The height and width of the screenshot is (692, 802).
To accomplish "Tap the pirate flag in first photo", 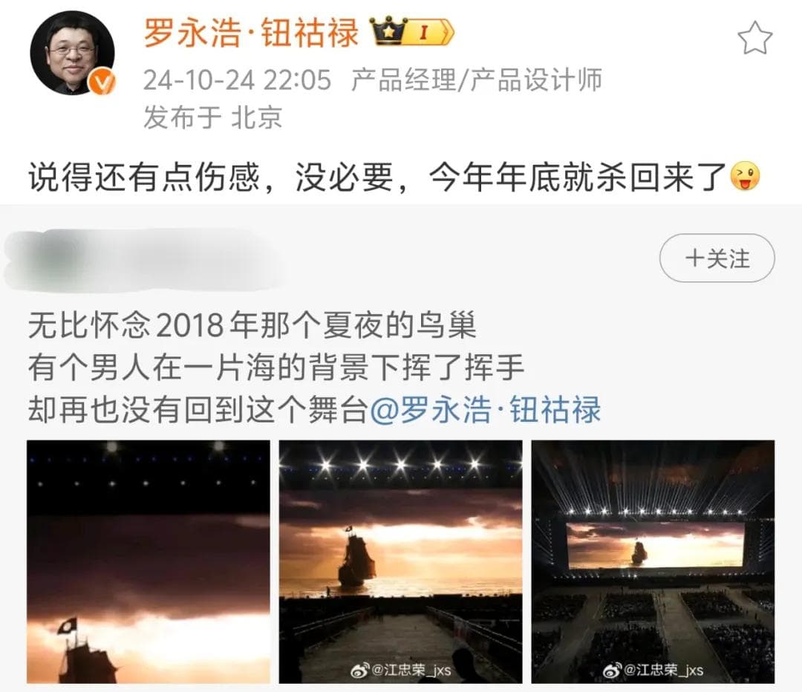I will point(67,625).
